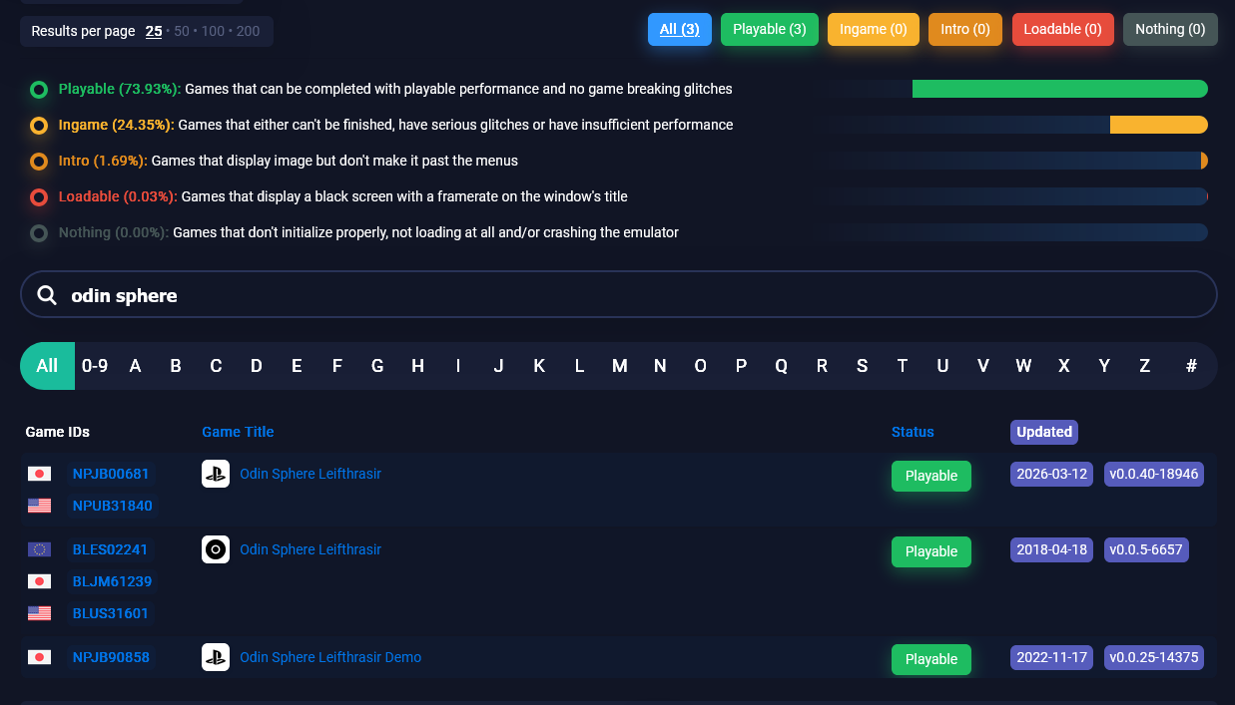Open Odin Sphere Leifthrasir Demo title link
The width and height of the screenshot is (1235, 705).
tap(330, 657)
